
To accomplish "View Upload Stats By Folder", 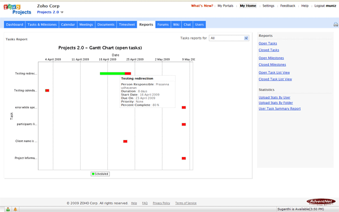I will tap(276, 103).
